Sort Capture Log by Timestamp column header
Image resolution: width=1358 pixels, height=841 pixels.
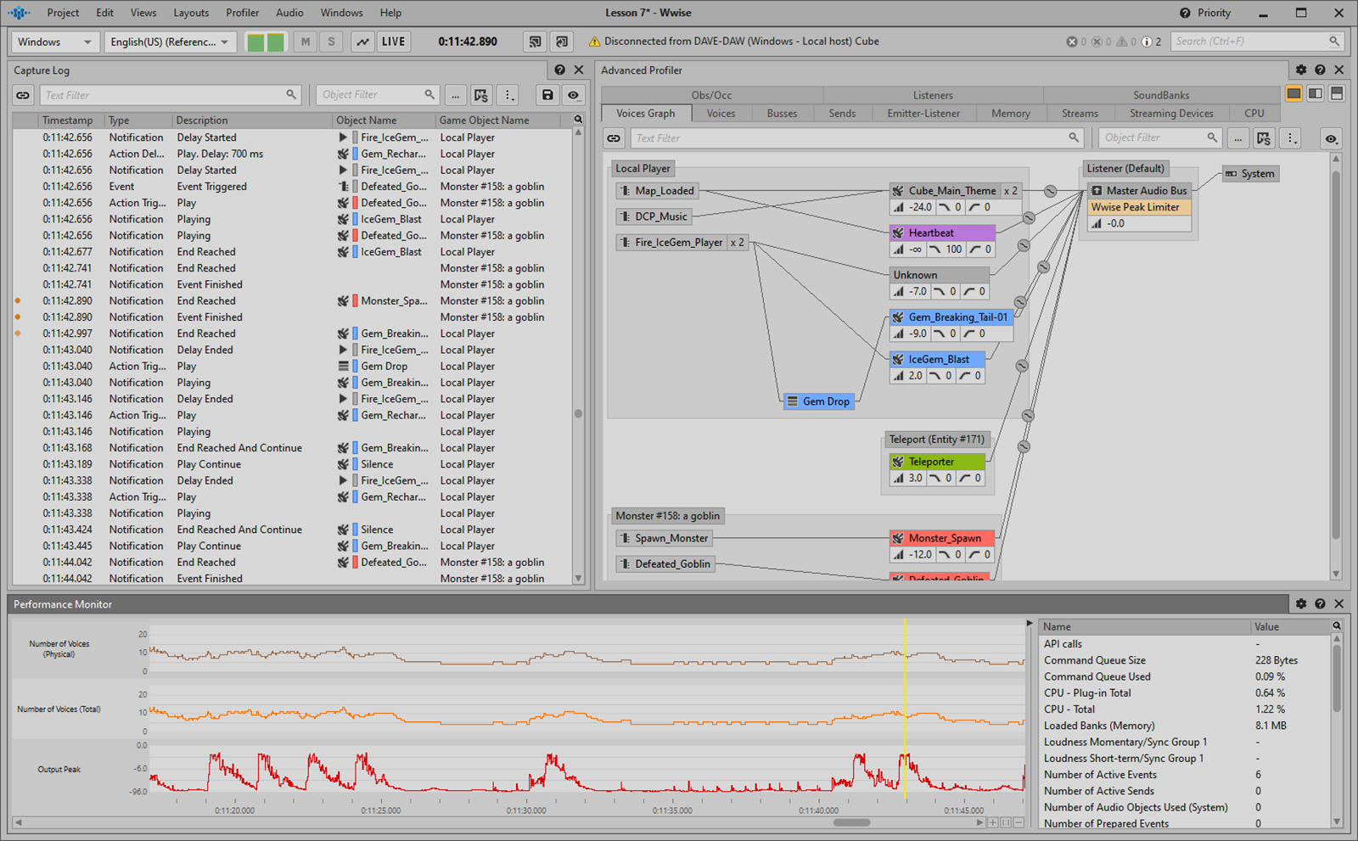point(71,121)
